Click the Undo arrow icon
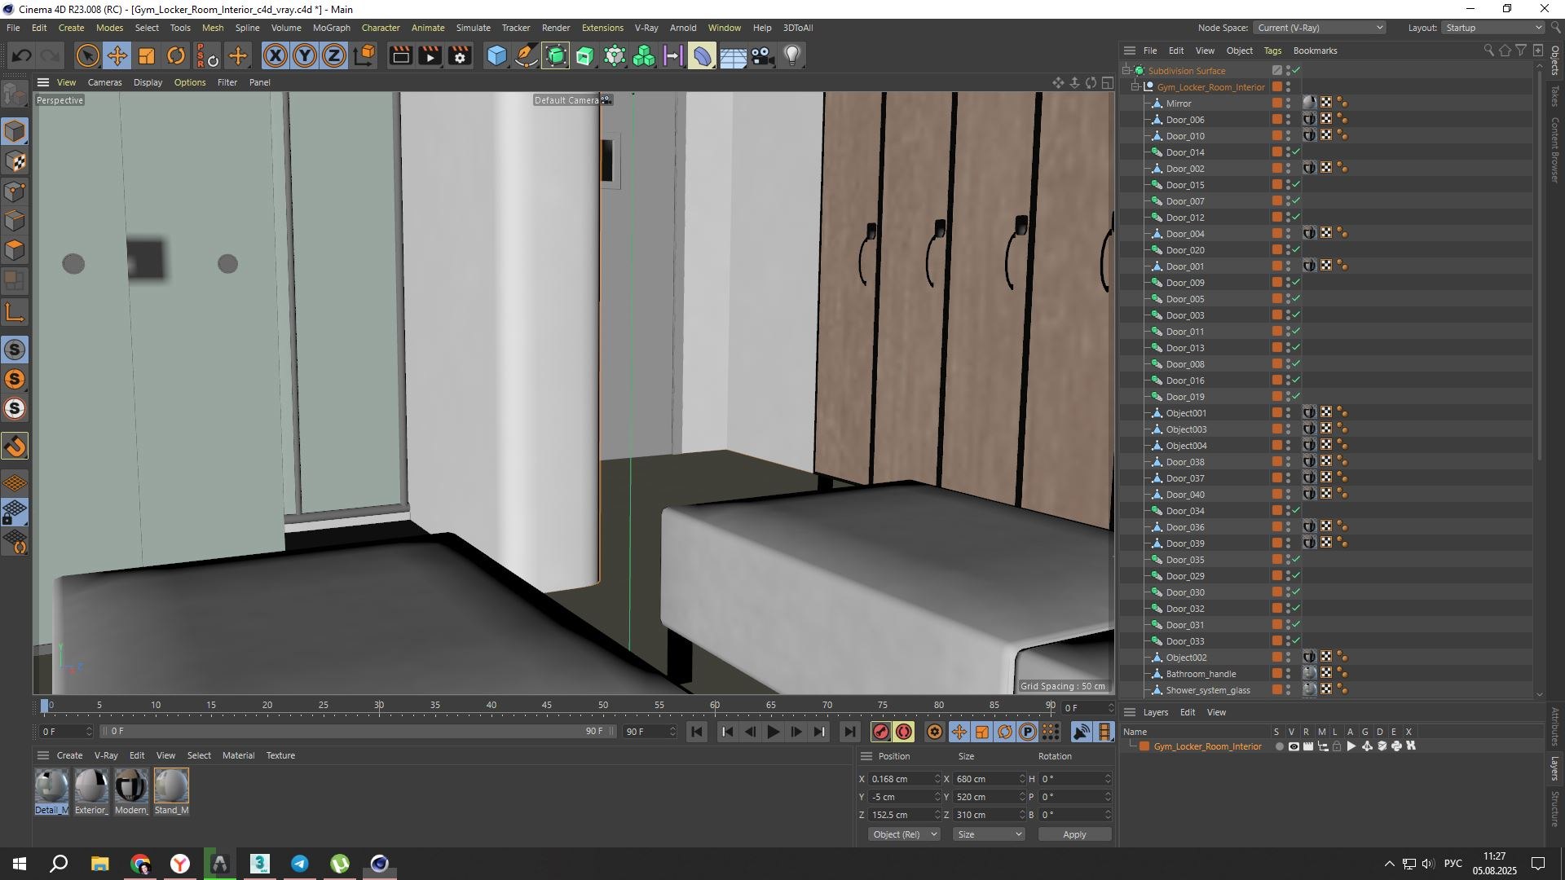The image size is (1565, 880). click(22, 56)
